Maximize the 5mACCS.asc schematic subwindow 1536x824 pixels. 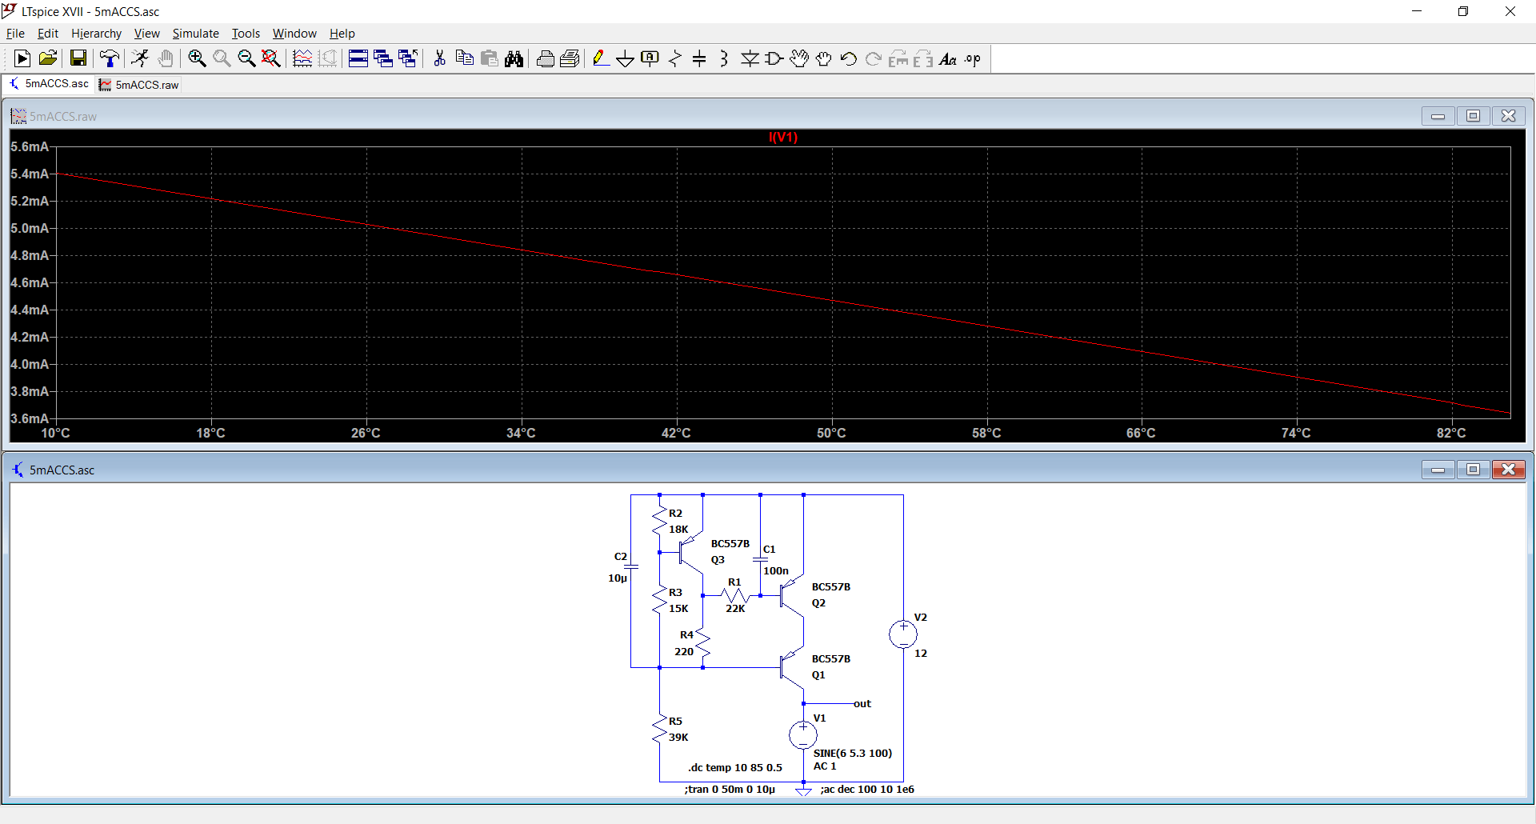click(x=1473, y=470)
